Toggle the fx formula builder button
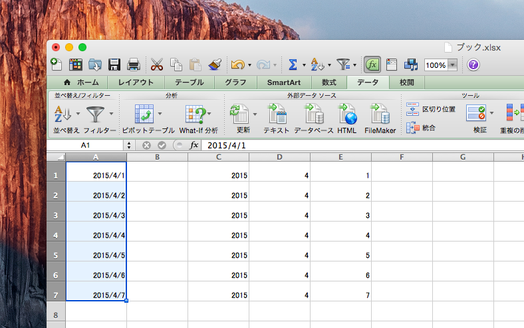The image size is (524, 328). [372, 65]
